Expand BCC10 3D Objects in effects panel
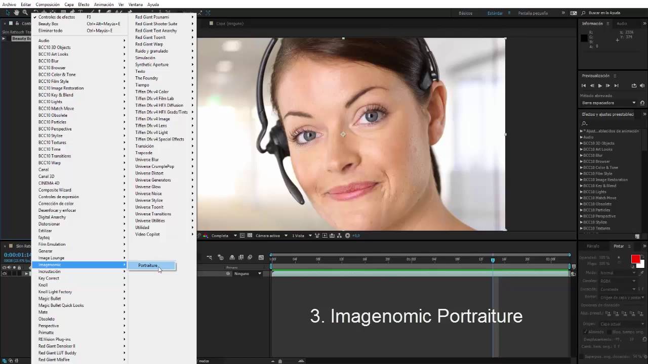The image size is (648, 364). [582, 143]
